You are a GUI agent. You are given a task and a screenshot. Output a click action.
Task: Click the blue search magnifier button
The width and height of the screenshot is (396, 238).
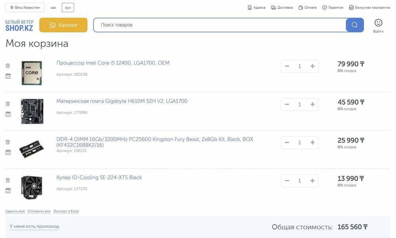354,25
